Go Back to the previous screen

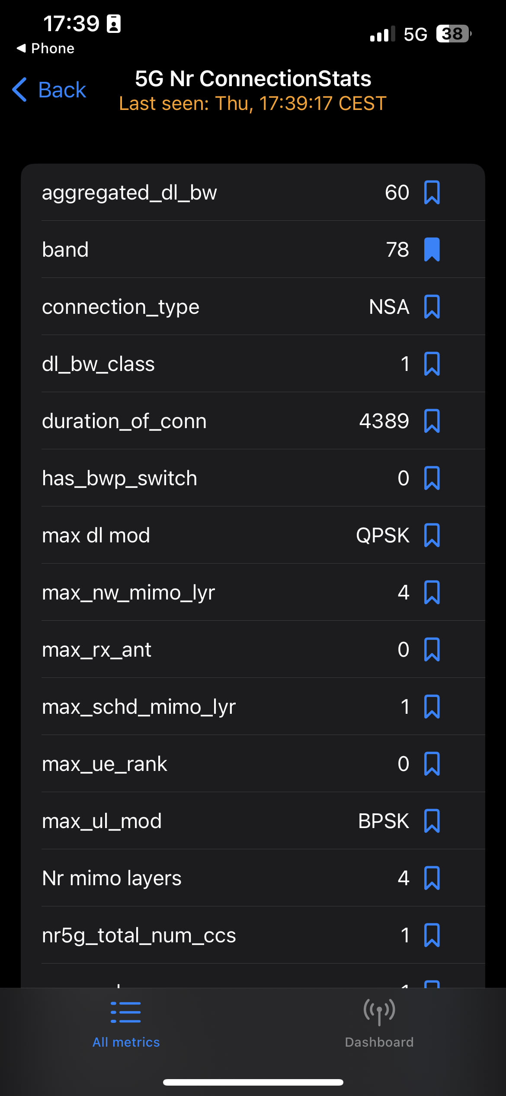pos(49,90)
